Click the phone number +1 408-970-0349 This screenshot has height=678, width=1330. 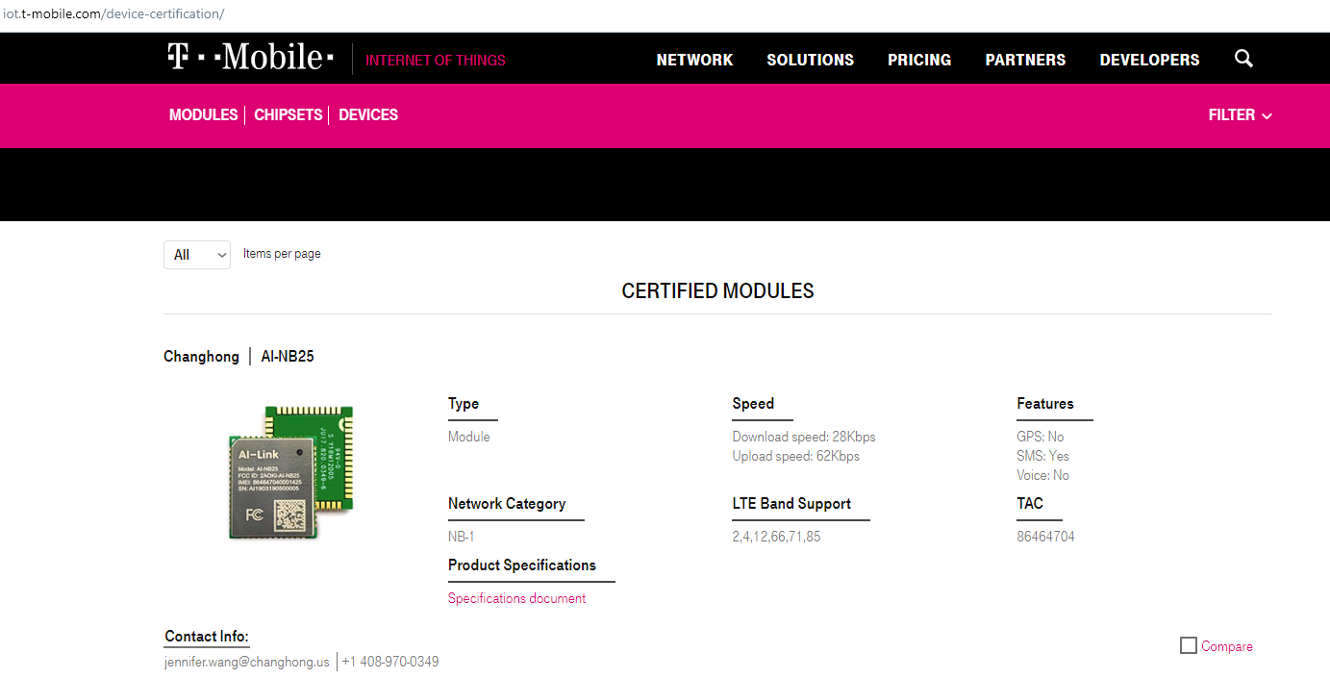coord(390,662)
